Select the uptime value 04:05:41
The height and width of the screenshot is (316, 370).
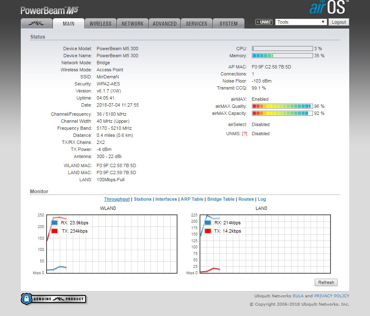click(x=106, y=98)
